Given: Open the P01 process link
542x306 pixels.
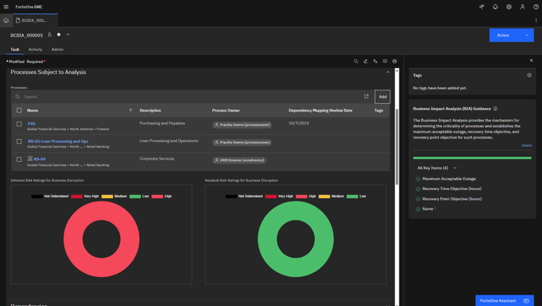Looking at the screenshot, I should (x=32, y=124).
